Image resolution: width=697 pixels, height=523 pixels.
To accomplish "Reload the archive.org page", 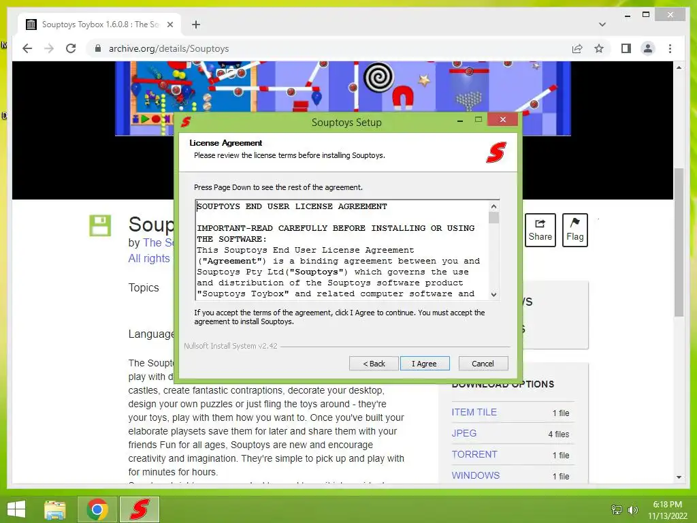I will pyautogui.click(x=71, y=48).
